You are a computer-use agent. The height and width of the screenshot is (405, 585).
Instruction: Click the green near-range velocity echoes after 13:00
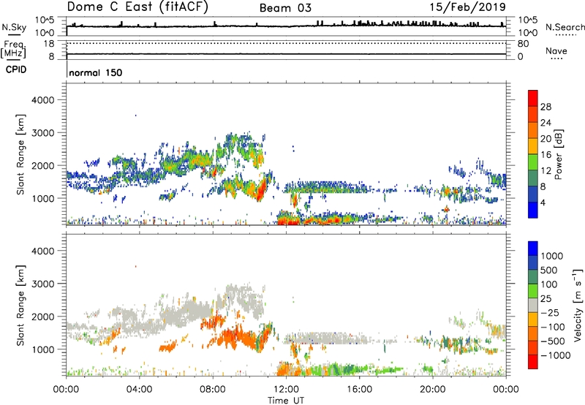[336, 369]
